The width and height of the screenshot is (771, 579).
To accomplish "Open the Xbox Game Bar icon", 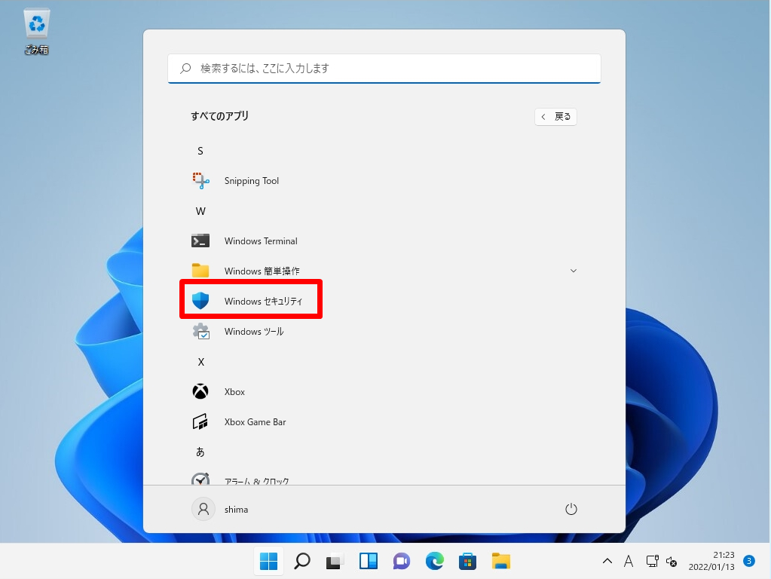I will tap(200, 421).
